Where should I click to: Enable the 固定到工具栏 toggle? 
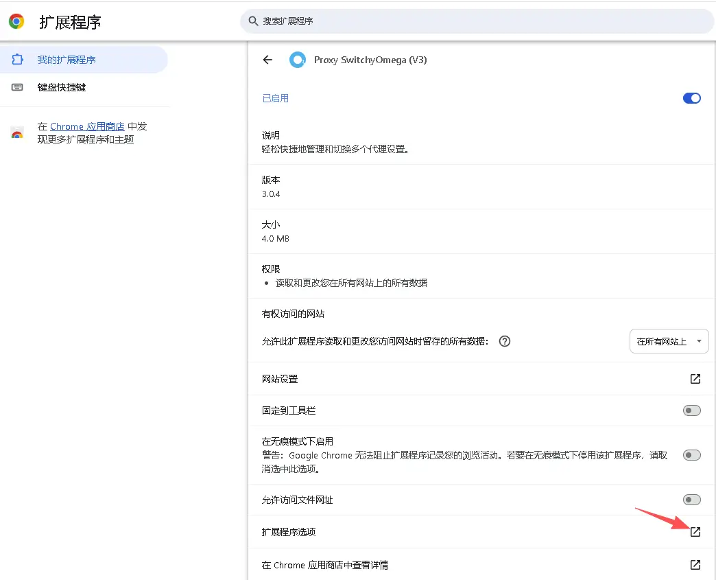pyautogui.click(x=691, y=410)
